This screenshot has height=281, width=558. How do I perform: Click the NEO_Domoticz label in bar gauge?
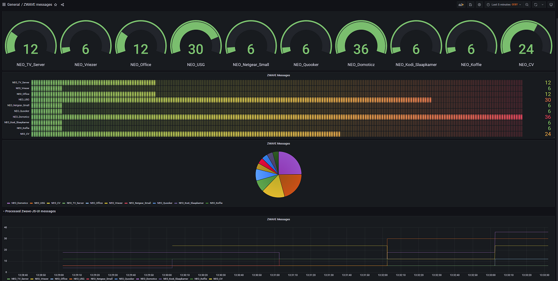[21, 117]
